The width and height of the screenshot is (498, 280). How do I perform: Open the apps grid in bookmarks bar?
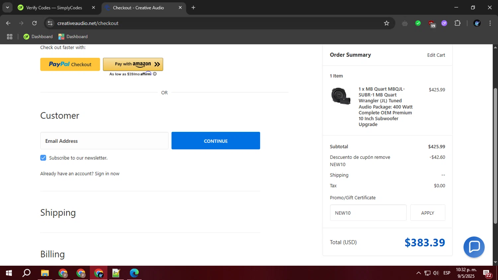[x=10, y=37]
